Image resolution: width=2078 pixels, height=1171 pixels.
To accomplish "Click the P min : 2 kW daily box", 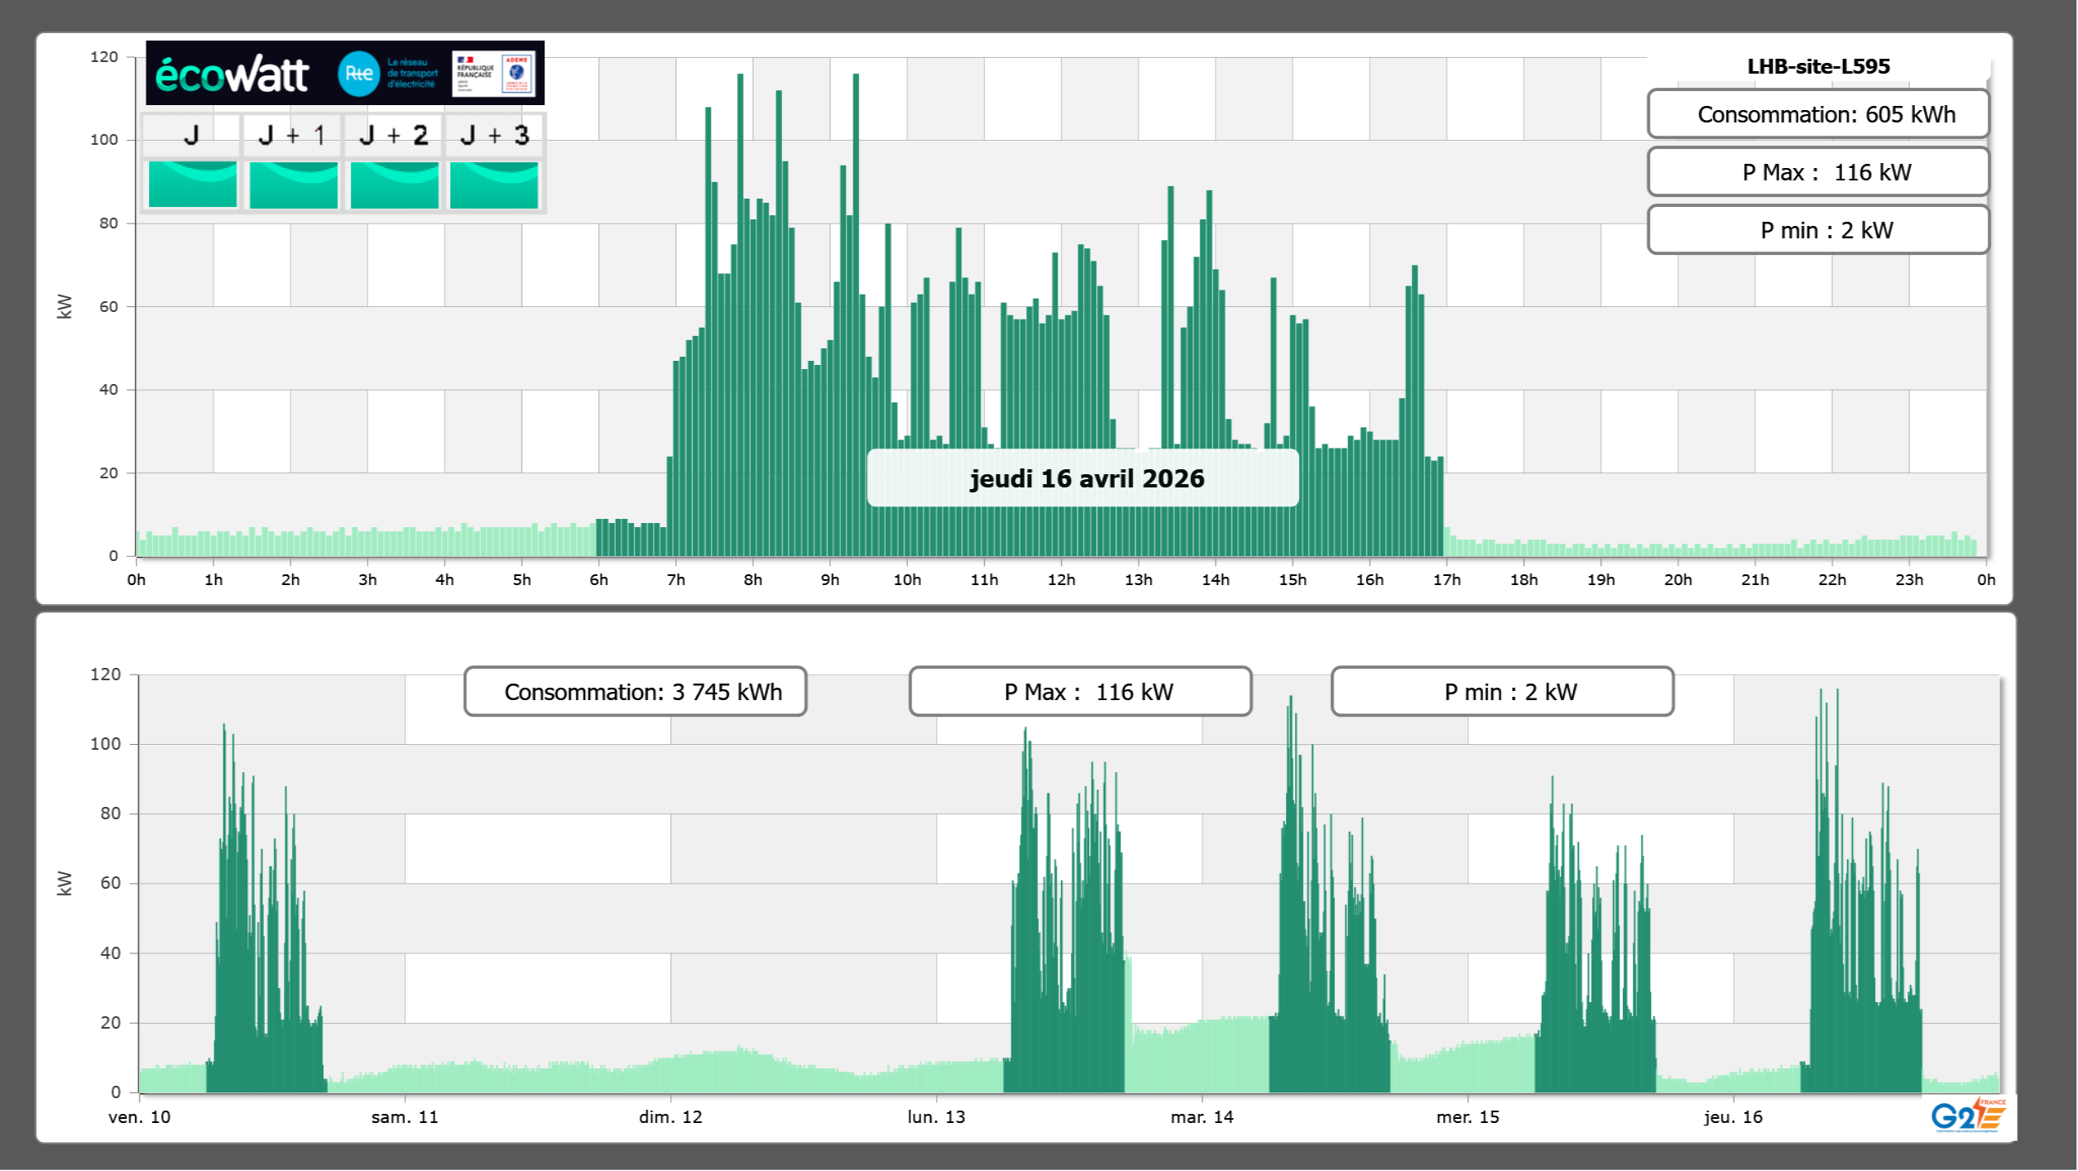I will click(x=1817, y=230).
